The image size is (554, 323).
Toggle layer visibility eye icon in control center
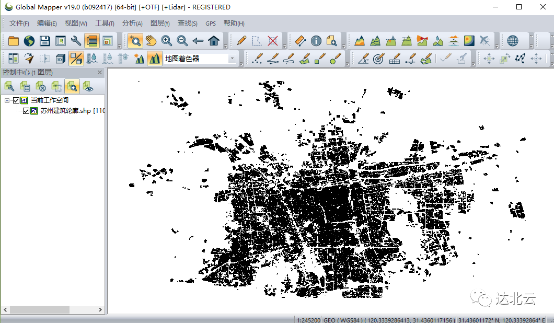coord(88,87)
